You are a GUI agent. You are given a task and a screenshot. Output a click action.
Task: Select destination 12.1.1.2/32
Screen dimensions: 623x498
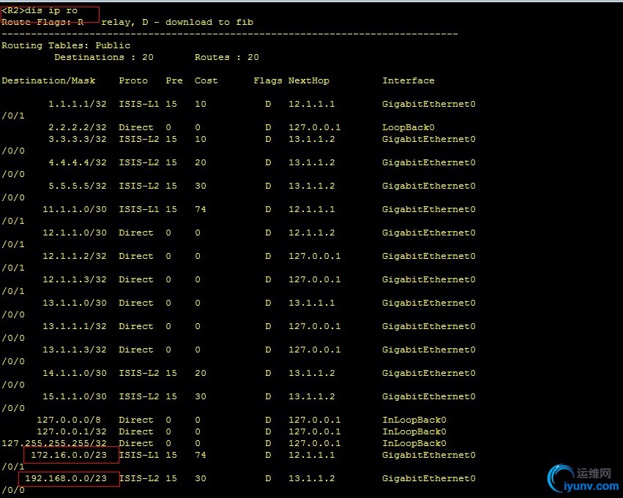pyautogui.click(x=75, y=256)
